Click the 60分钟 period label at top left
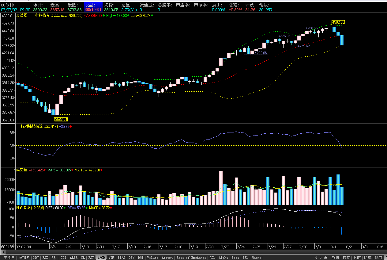The image size is (387, 260). tap(9, 5)
